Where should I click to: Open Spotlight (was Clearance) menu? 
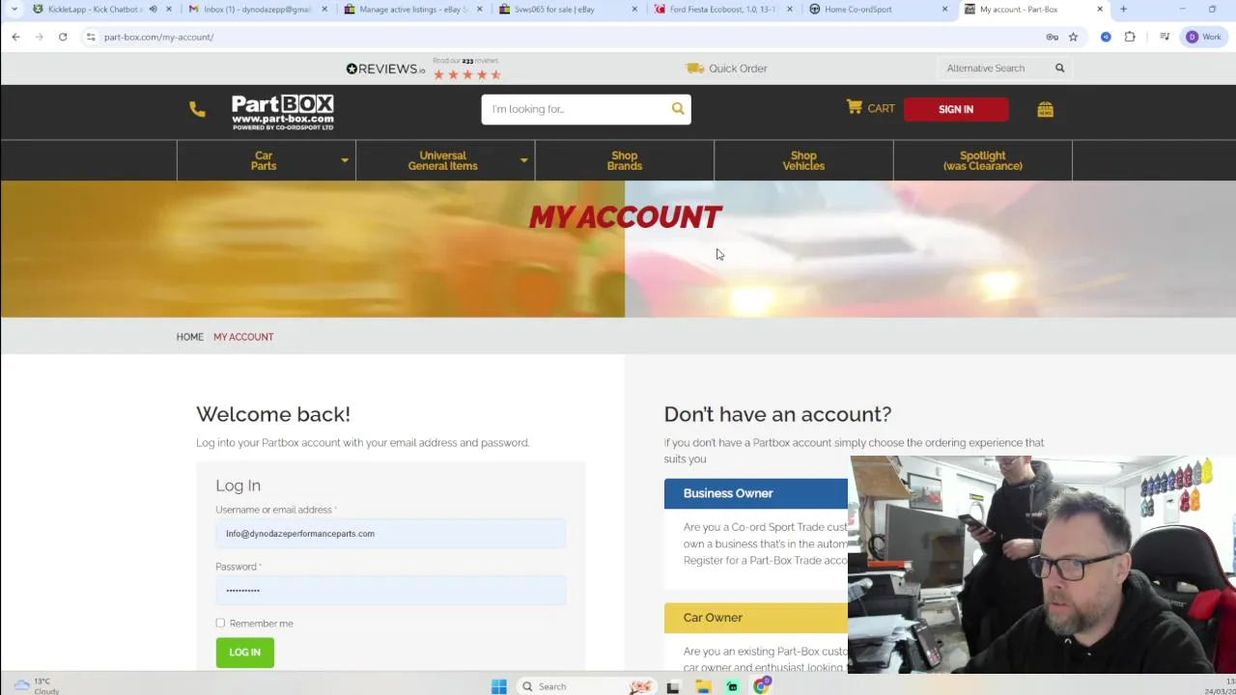pos(983,160)
